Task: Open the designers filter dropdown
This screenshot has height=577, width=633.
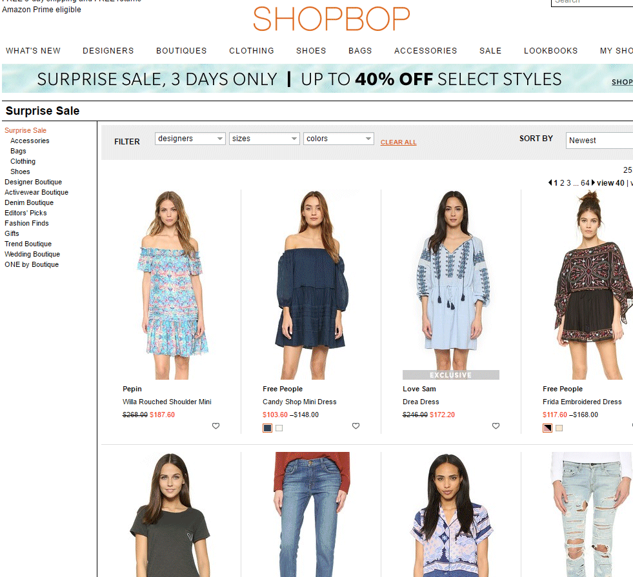Action: coord(190,139)
